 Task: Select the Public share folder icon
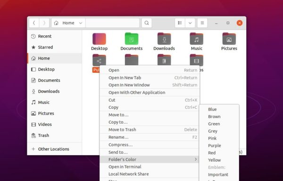pyautogui.click(x=99, y=60)
